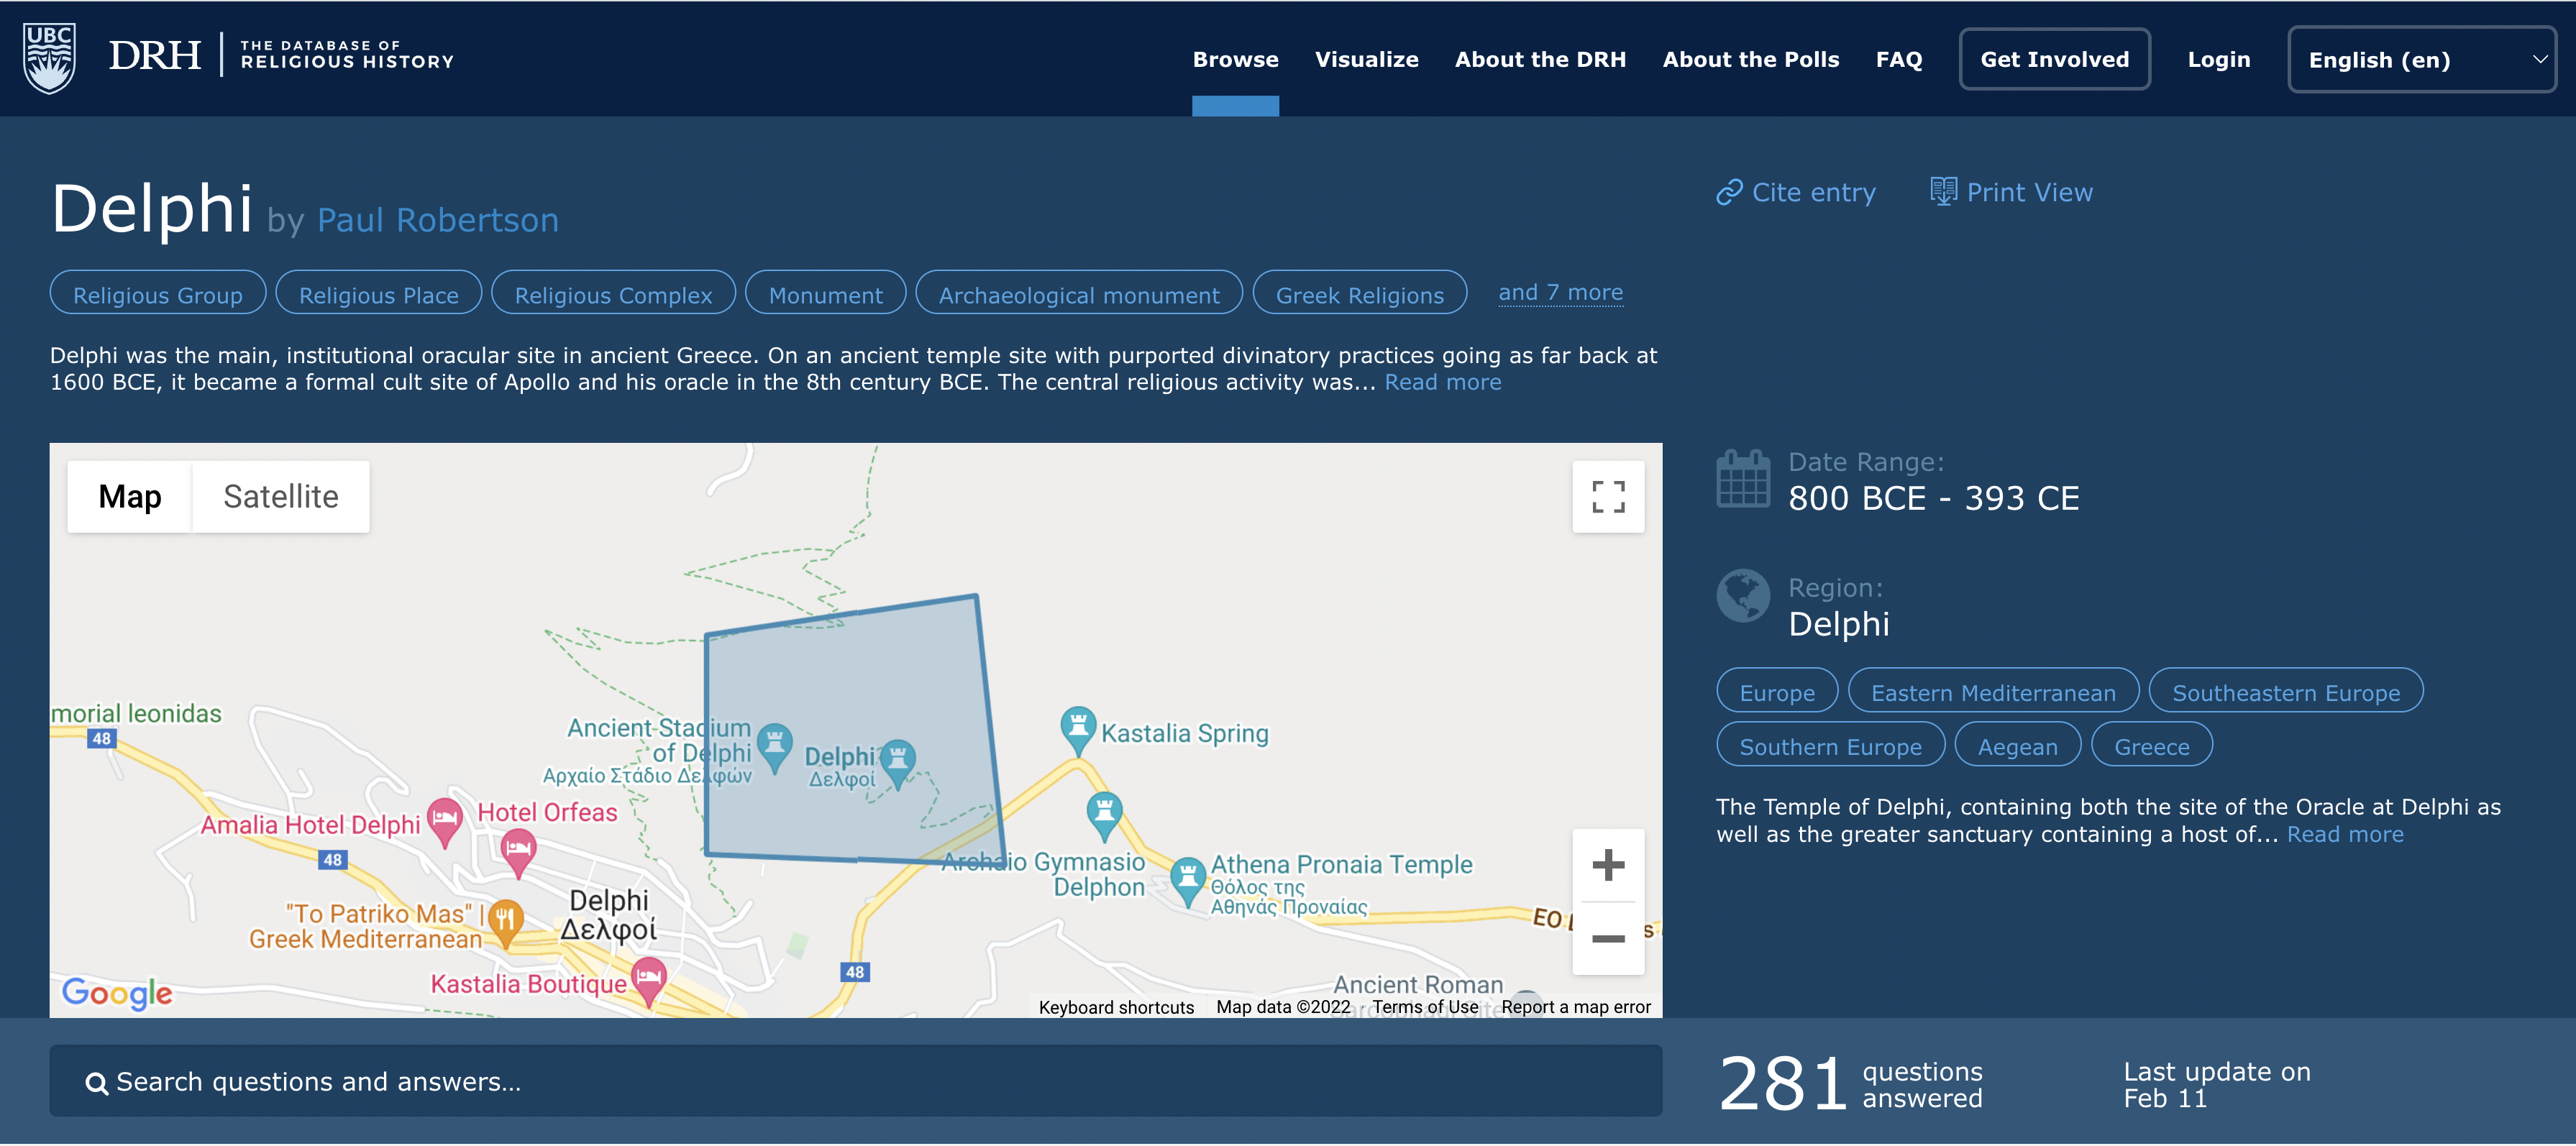This screenshot has width=2576, height=1146.
Task: Click the Kastalia Spring map marker
Action: click(1077, 727)
